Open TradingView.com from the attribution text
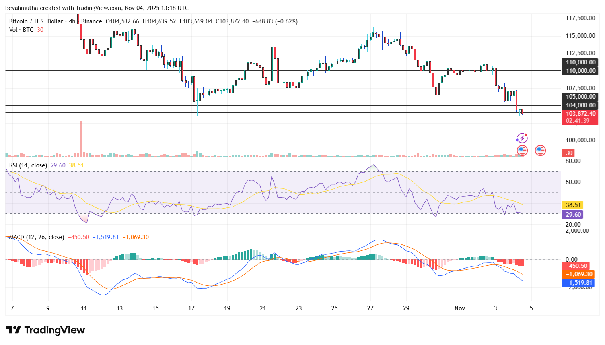Viewport: 605px width, 345px height. click(98, 8)
